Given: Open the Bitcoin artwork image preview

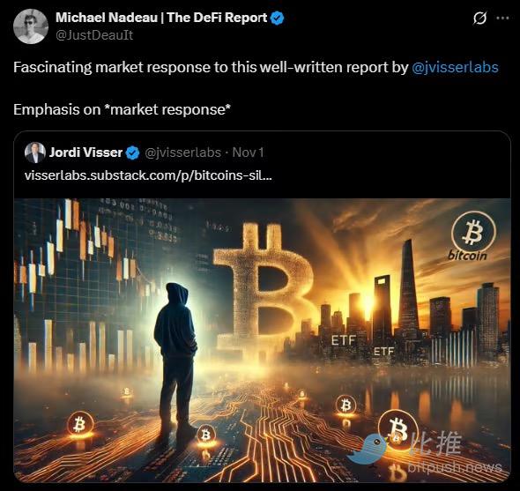Looking at the screenshot, I should [262, 340].
